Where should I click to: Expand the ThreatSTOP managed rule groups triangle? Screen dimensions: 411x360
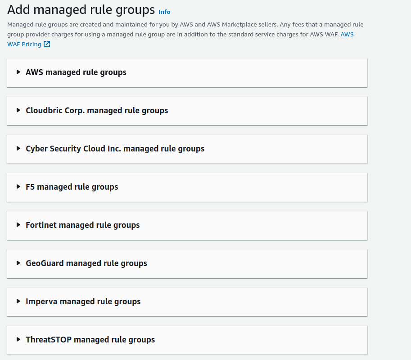18,339
